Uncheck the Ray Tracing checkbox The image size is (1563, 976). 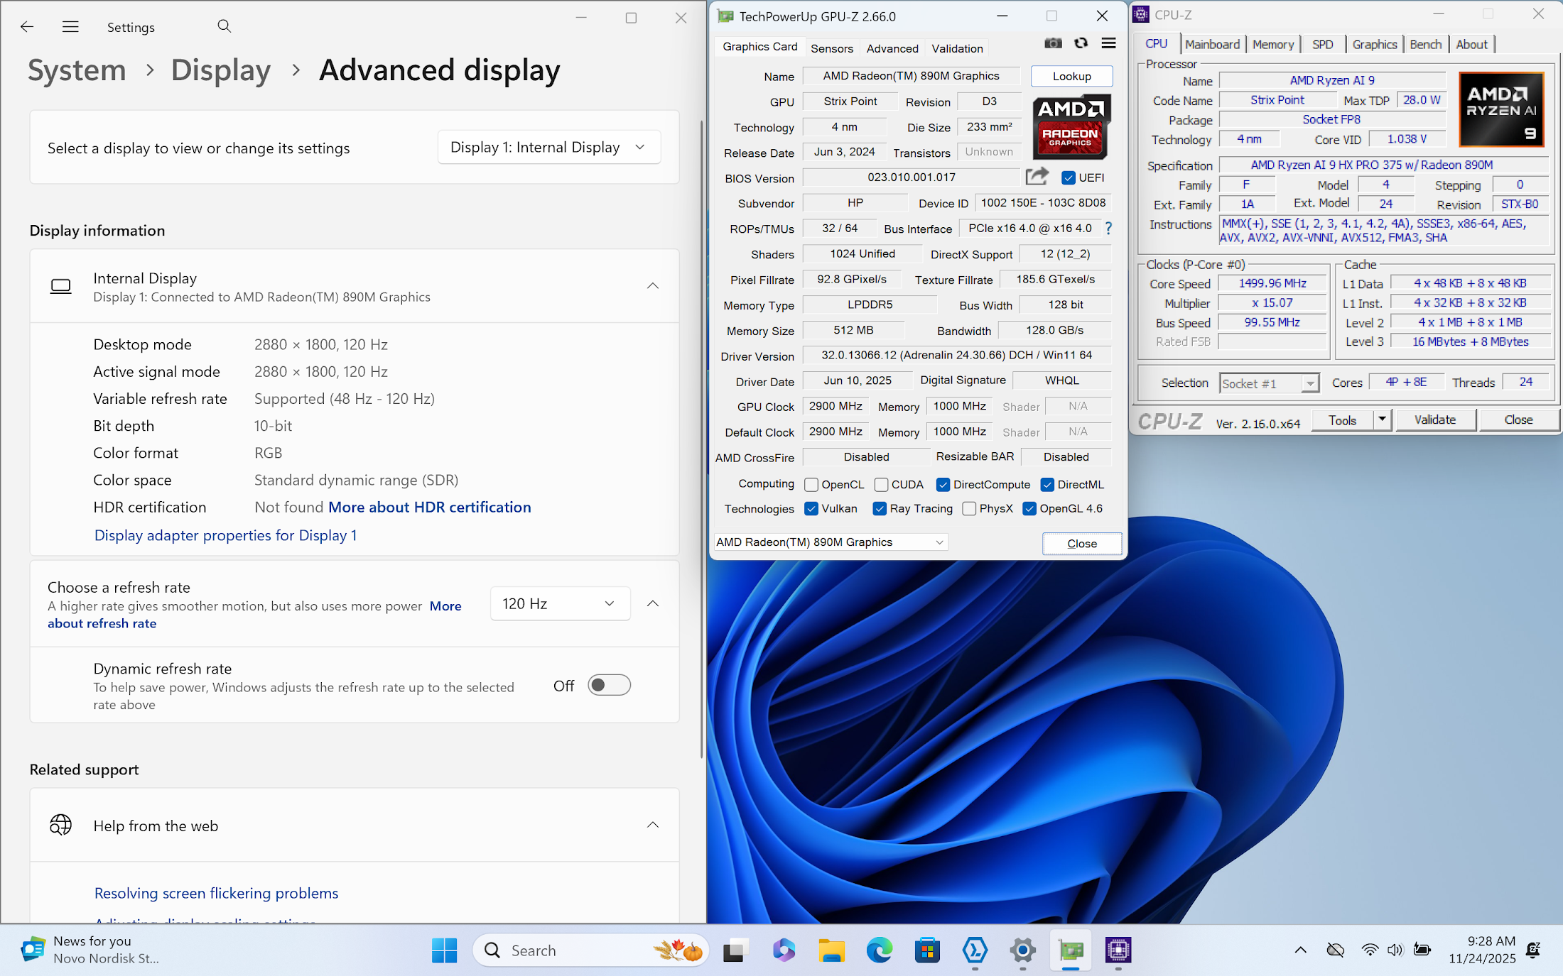[880, 509]
